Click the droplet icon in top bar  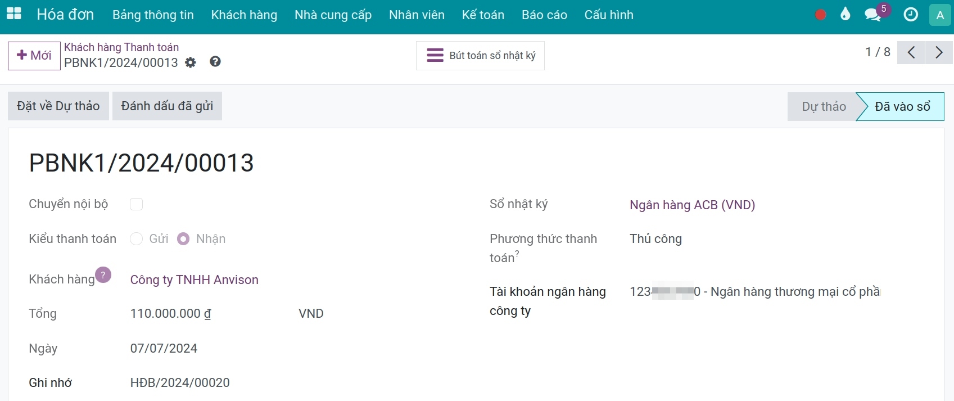(x=845, y=14)
